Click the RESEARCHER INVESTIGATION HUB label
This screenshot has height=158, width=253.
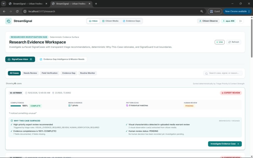click(29, 37)
